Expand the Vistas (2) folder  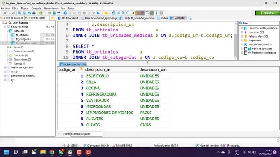[x=8, y=47]
